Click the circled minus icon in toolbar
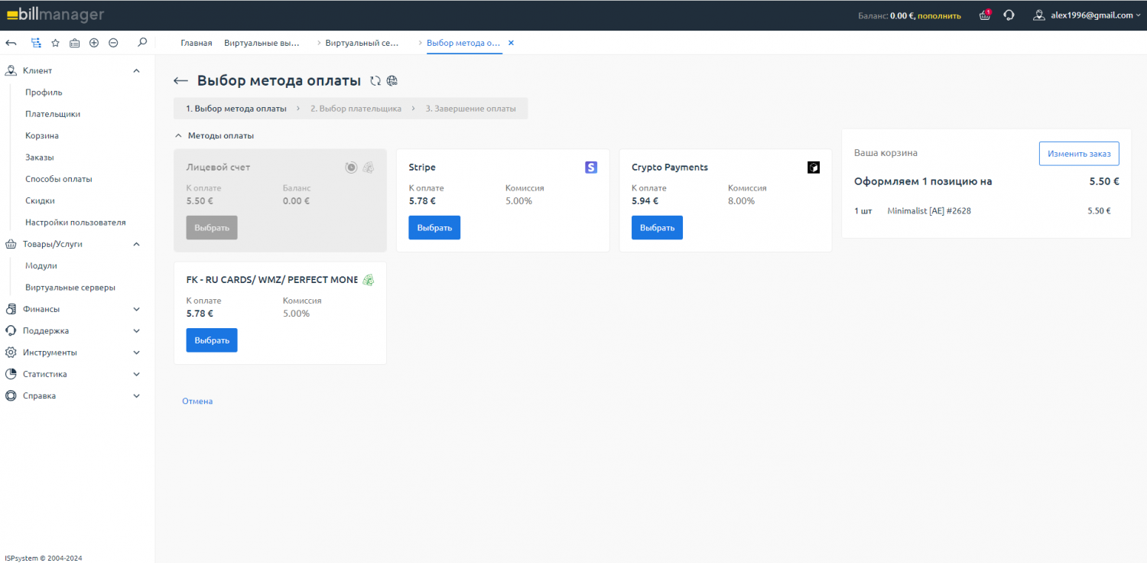Screen dimensions: 1147x563 pos(113,43)
